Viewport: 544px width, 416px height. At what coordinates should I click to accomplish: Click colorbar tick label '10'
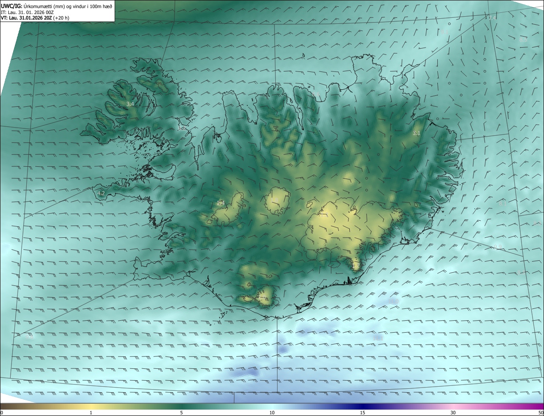coord(272,413)
